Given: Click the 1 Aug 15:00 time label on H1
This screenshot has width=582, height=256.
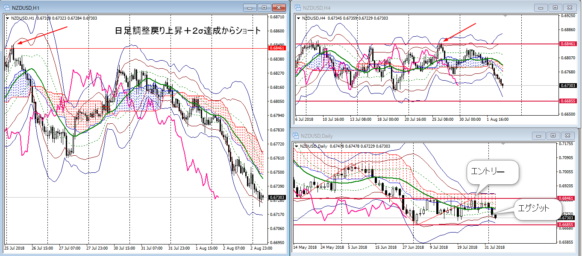Looking at the screenshot, I should click(x=206, y=247).
